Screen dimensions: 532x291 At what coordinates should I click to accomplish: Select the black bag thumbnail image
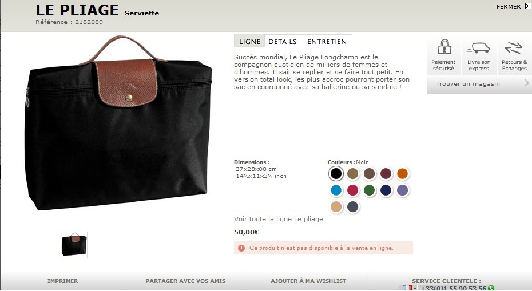pyautogui.click(x=74, y=245)
